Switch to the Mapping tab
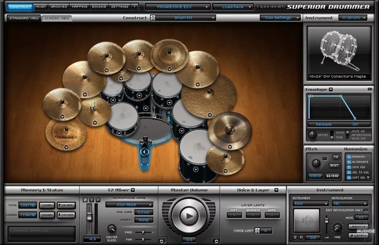The image size is (379, 245). [x=79, y=7]
